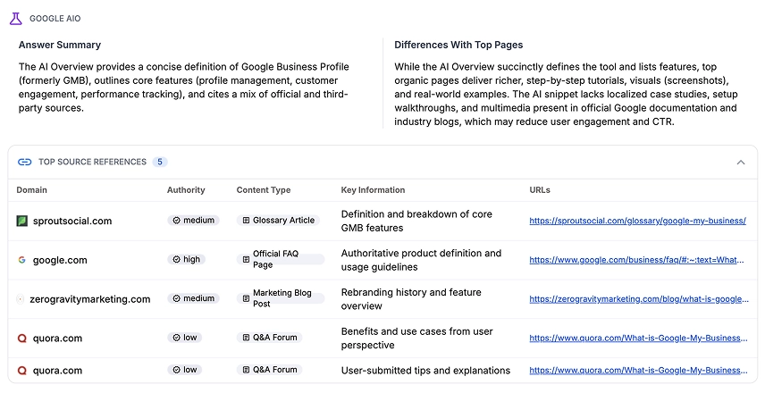Click the Sprout Social favicon
765x393 pixels.
22,221
